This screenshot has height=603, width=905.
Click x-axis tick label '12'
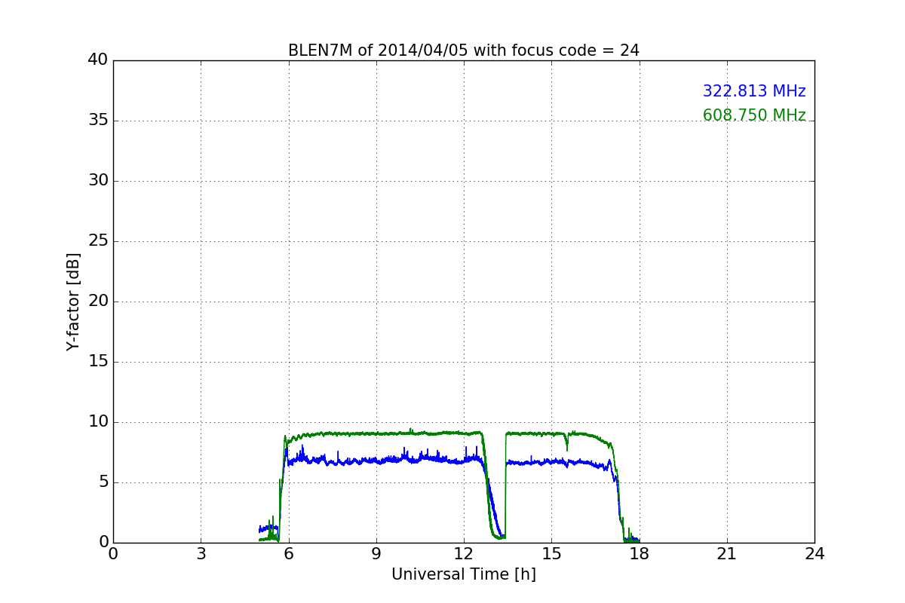pyautogui.click(x=464, y=554)
